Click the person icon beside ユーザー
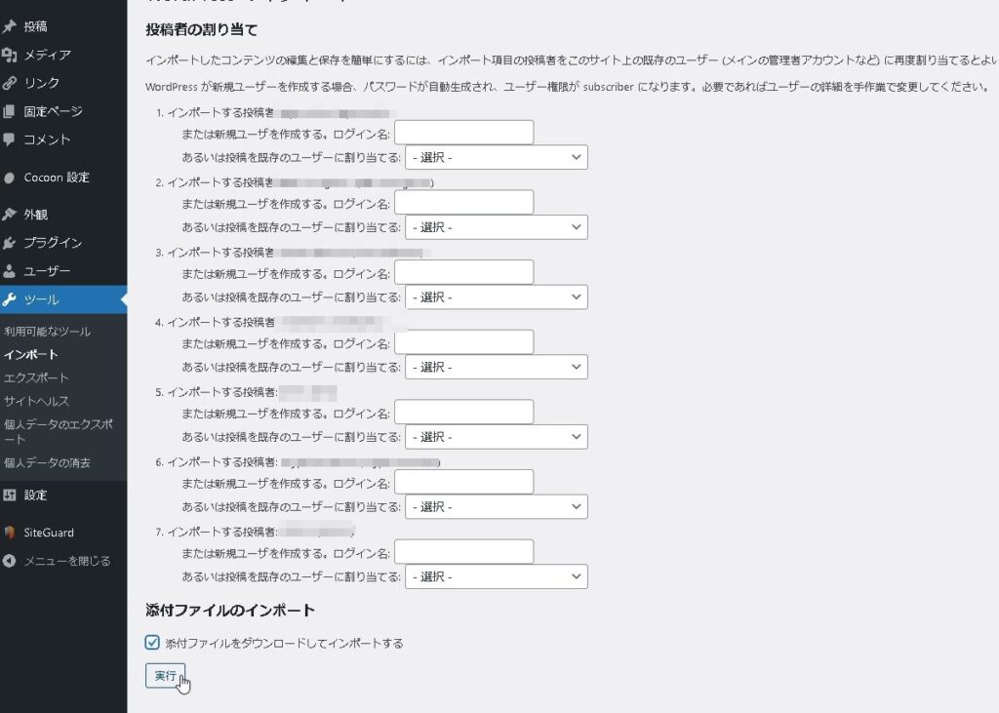 pyautogui.click(x=10, y=271)
